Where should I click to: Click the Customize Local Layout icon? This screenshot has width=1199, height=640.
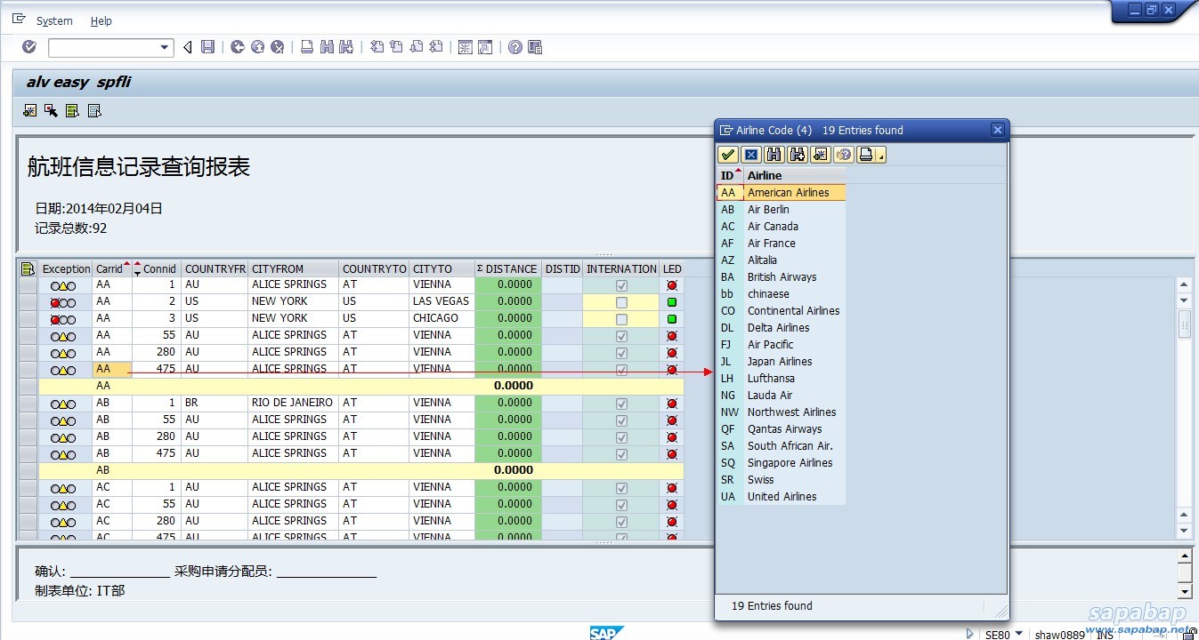coord(535,47)
